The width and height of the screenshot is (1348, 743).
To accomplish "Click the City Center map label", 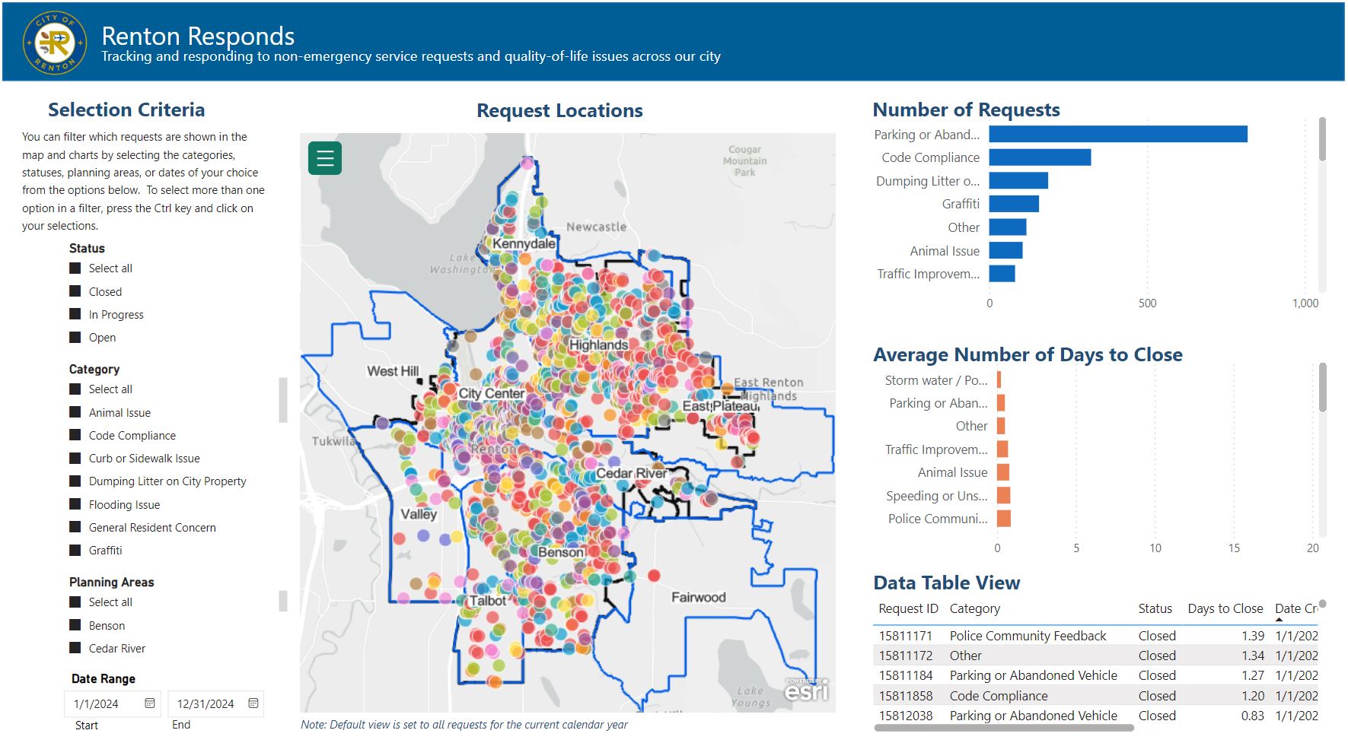I will (491, 393).
